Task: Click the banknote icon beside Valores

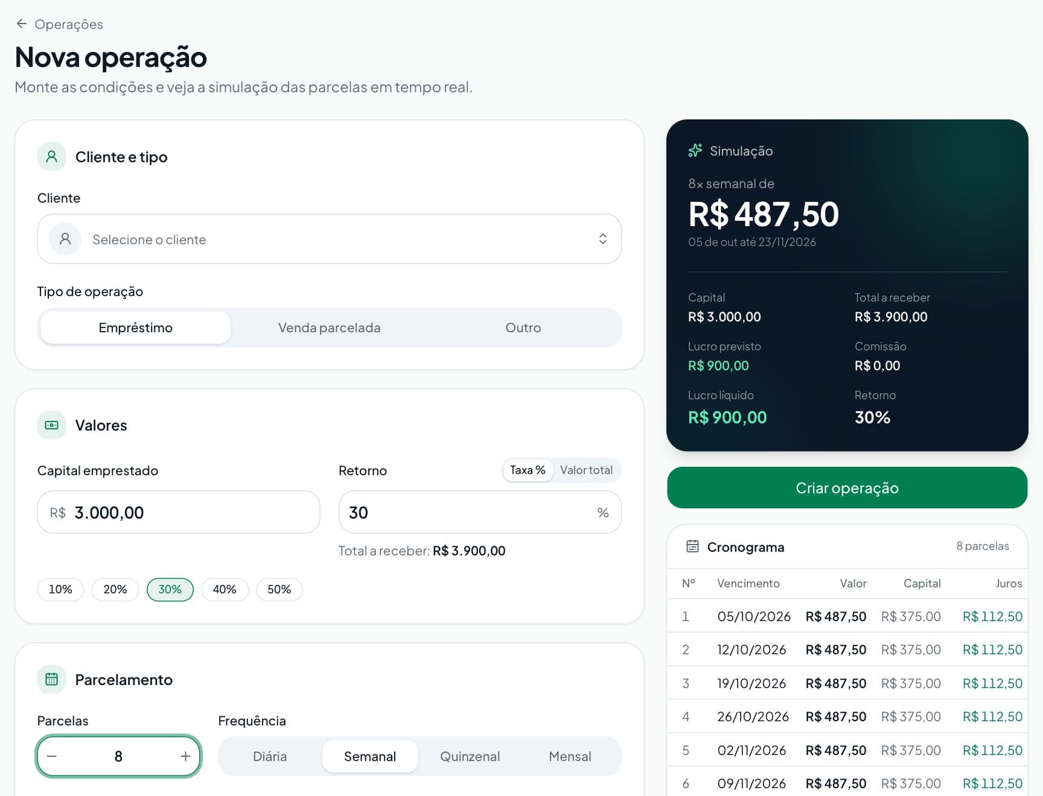Action: (52, 425)
